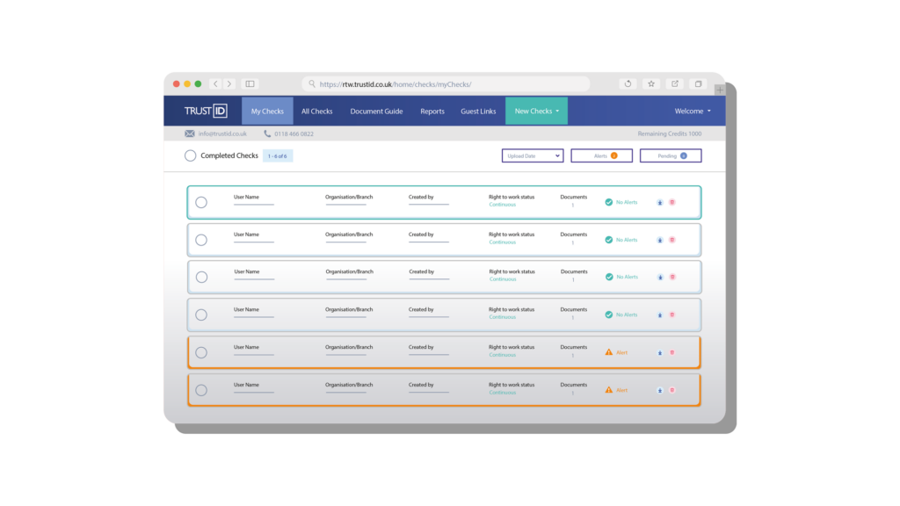This screenshot has height=506, width=900.
Task: Select the Completed Checks radio button
Action: [190, 155]
